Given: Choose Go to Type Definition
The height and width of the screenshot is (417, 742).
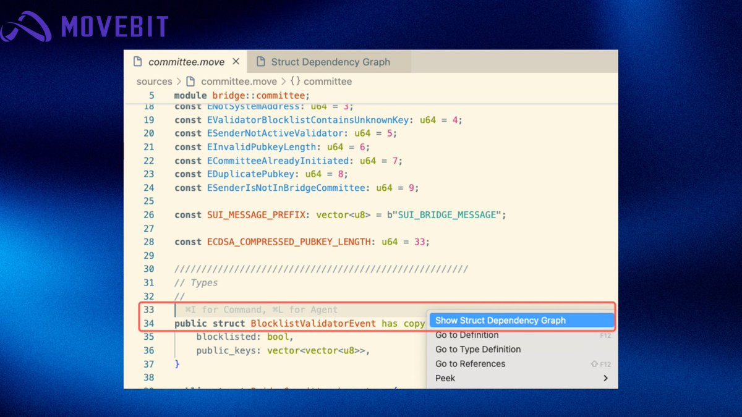Looking at the screenshot, I should click(478, 349).
